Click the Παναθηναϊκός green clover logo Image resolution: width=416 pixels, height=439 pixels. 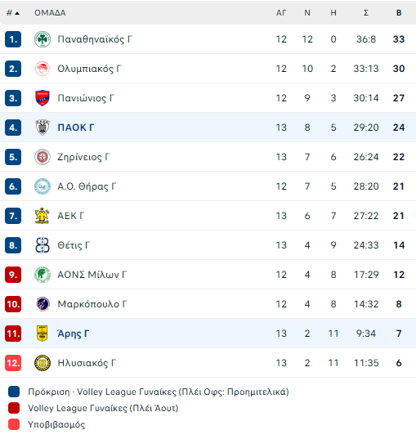point(42,39)
